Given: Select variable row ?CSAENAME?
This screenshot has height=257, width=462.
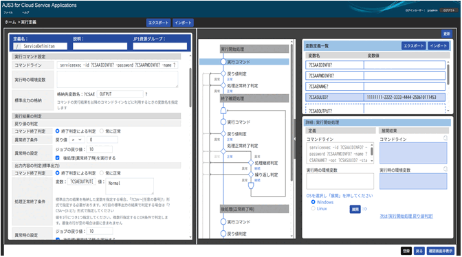Looking at the screenshot, I should (x=375, y=87).
